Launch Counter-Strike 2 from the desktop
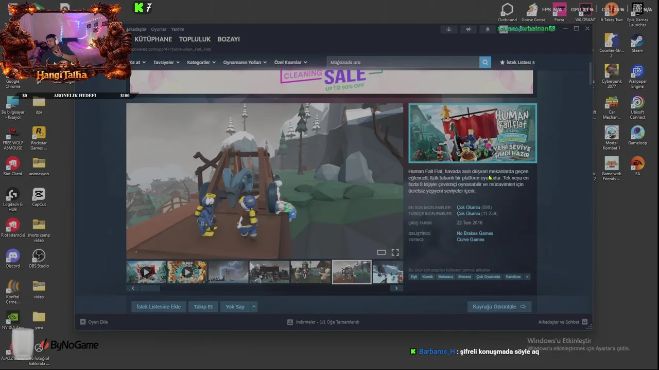This screenshot has height=370, width=659. [612, 46]
